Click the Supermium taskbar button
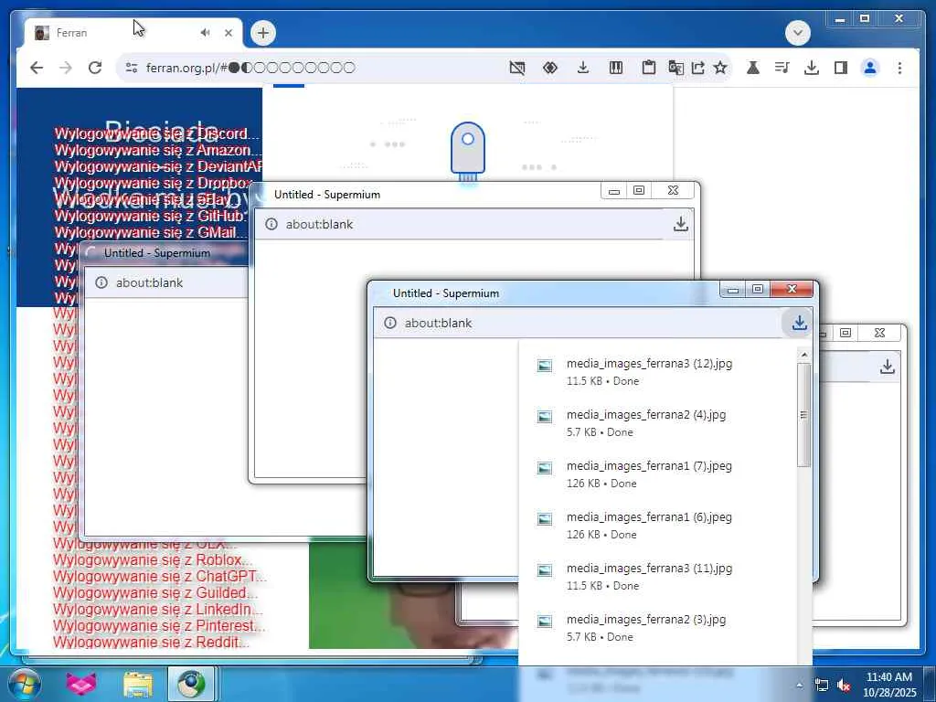936x702 pixels. pyautogui.click(x=191, y=684)
